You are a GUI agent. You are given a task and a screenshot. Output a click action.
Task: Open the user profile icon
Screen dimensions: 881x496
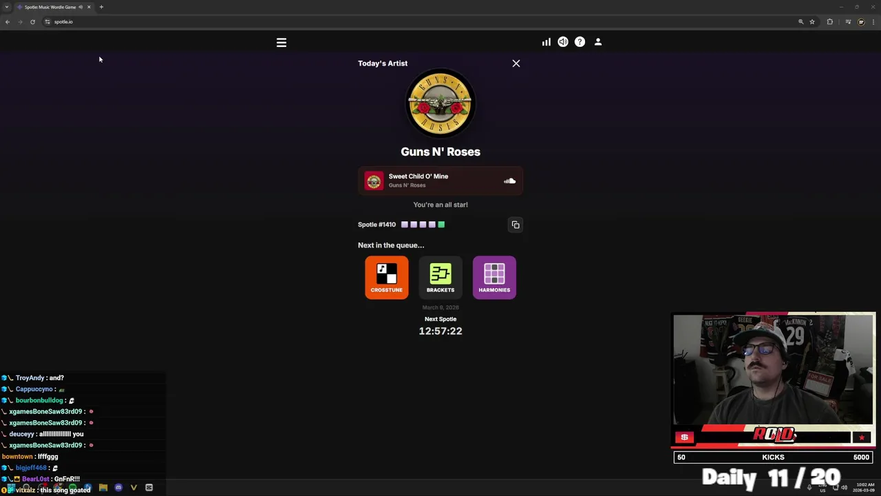pyautogui.click(x=598, y=42)
